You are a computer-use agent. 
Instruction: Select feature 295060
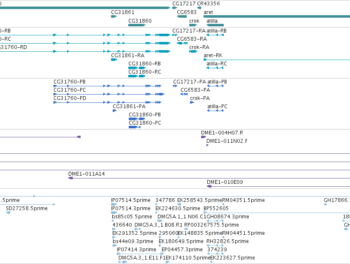click(168, 234)
